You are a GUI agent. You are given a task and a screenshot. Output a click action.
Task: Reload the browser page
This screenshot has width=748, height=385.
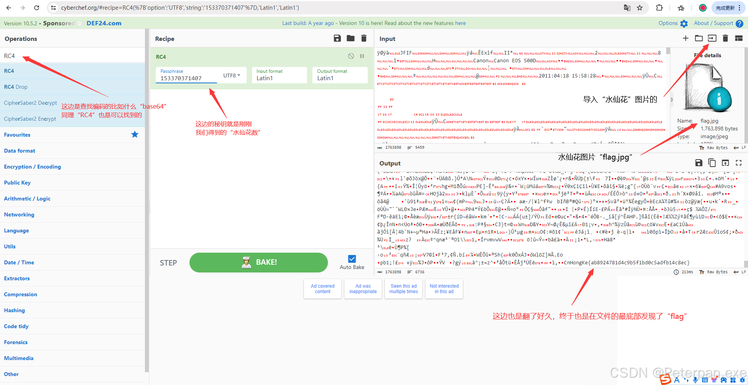[x=37, y=8]
